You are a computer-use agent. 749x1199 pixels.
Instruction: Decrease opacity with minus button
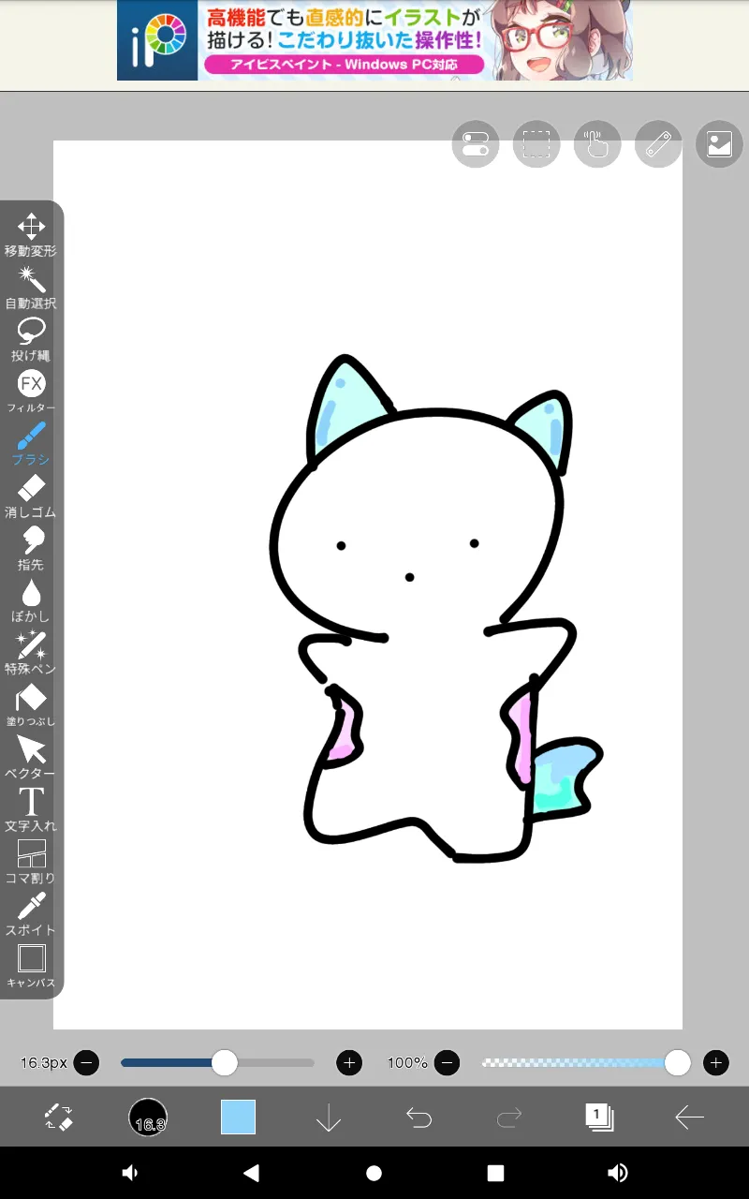tap(448, 1062)
